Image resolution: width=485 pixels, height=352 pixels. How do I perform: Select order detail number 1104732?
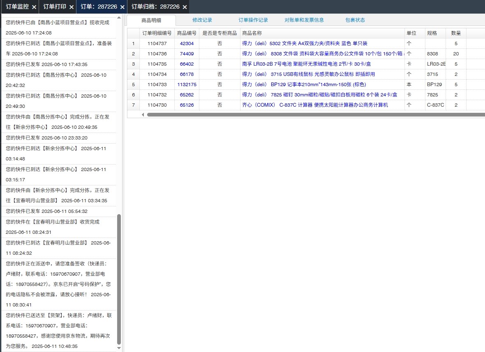click(157, 95)
